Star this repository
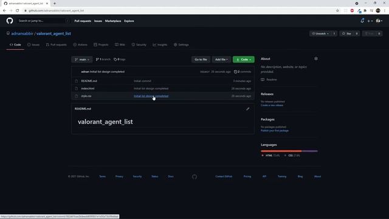Viewport: 389px width, 219px height. click(x=346, y=33)
